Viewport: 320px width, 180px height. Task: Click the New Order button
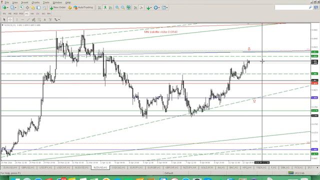point(57,7)
